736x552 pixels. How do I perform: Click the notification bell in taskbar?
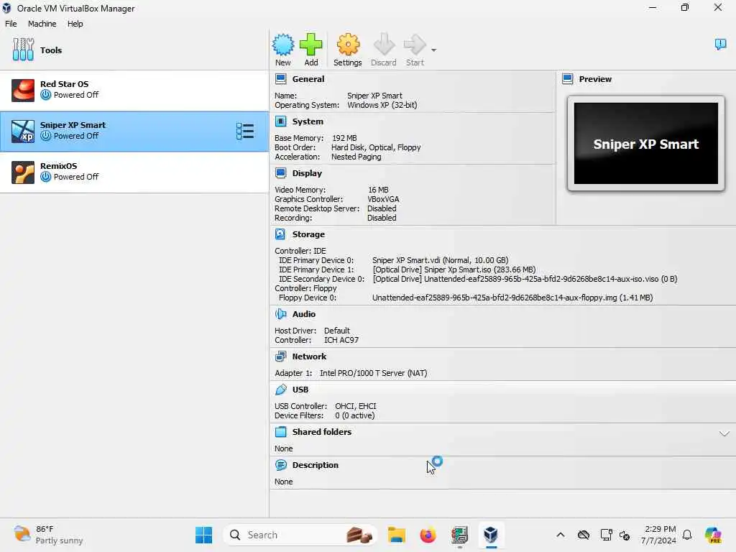687,535
